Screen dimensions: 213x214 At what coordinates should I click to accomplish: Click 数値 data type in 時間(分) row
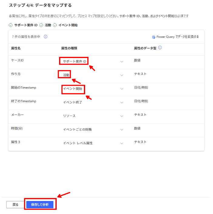(x=137, y=128)
